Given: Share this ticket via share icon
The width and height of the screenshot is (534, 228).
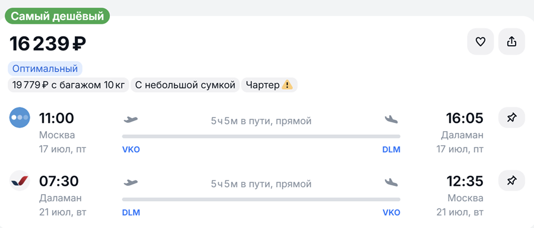Looking at the screenshot, I should pyautogui.click(x=511, y=42).
